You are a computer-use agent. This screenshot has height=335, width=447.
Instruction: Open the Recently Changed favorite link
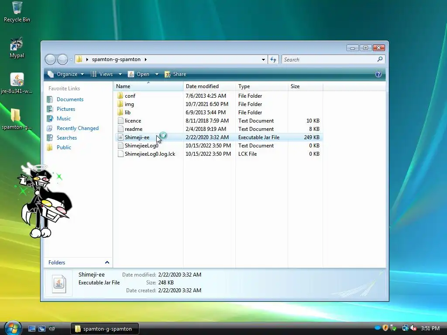(x=78, y=128)
